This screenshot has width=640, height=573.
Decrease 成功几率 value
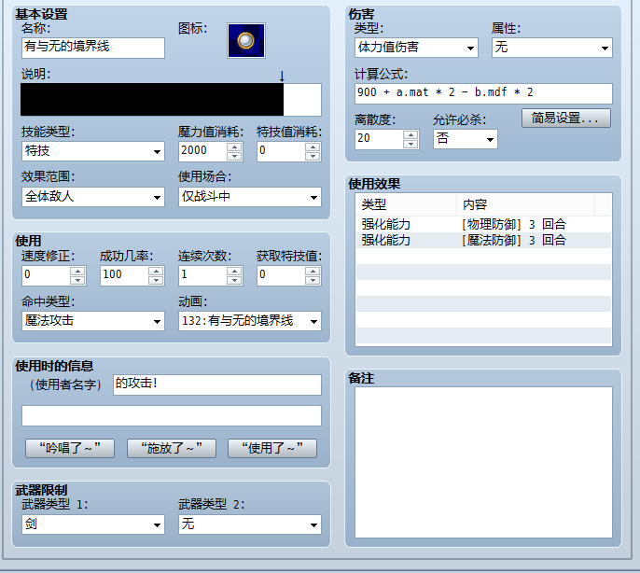[x=156, y=280]
